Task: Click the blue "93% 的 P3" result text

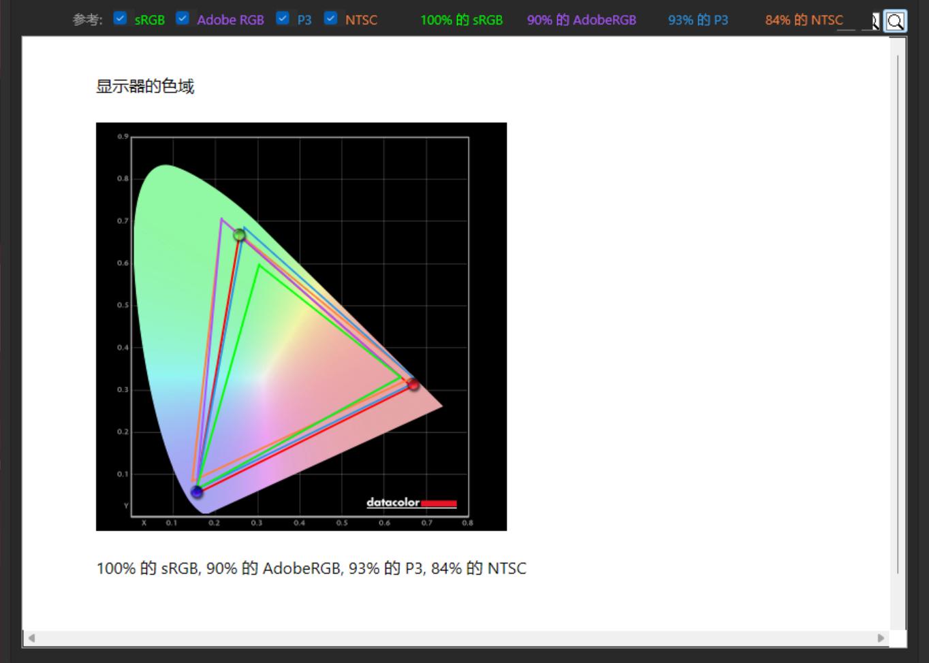Action: (x=697, y=20)
